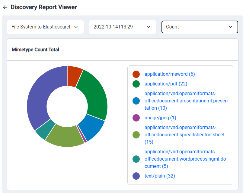Screen dimensions: 246x193
Task: Click the teal wordprocessingml legend circle
Action: (136, 159)
